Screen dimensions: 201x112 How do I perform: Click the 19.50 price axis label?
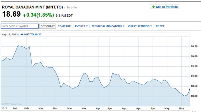(194, 66)
